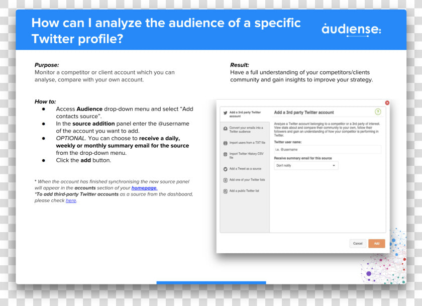Click the 'How to:' heading
This screenshot has height=306, width=422.
[45, 101]
